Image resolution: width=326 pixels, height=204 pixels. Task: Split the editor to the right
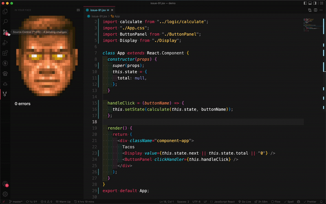[x=315, y=10]
